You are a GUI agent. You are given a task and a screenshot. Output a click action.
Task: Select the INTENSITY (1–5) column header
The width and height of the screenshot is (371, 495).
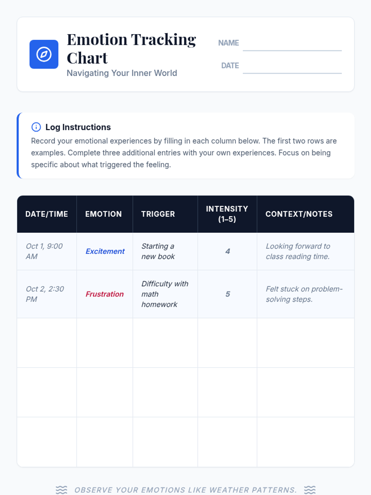(227, 214)
